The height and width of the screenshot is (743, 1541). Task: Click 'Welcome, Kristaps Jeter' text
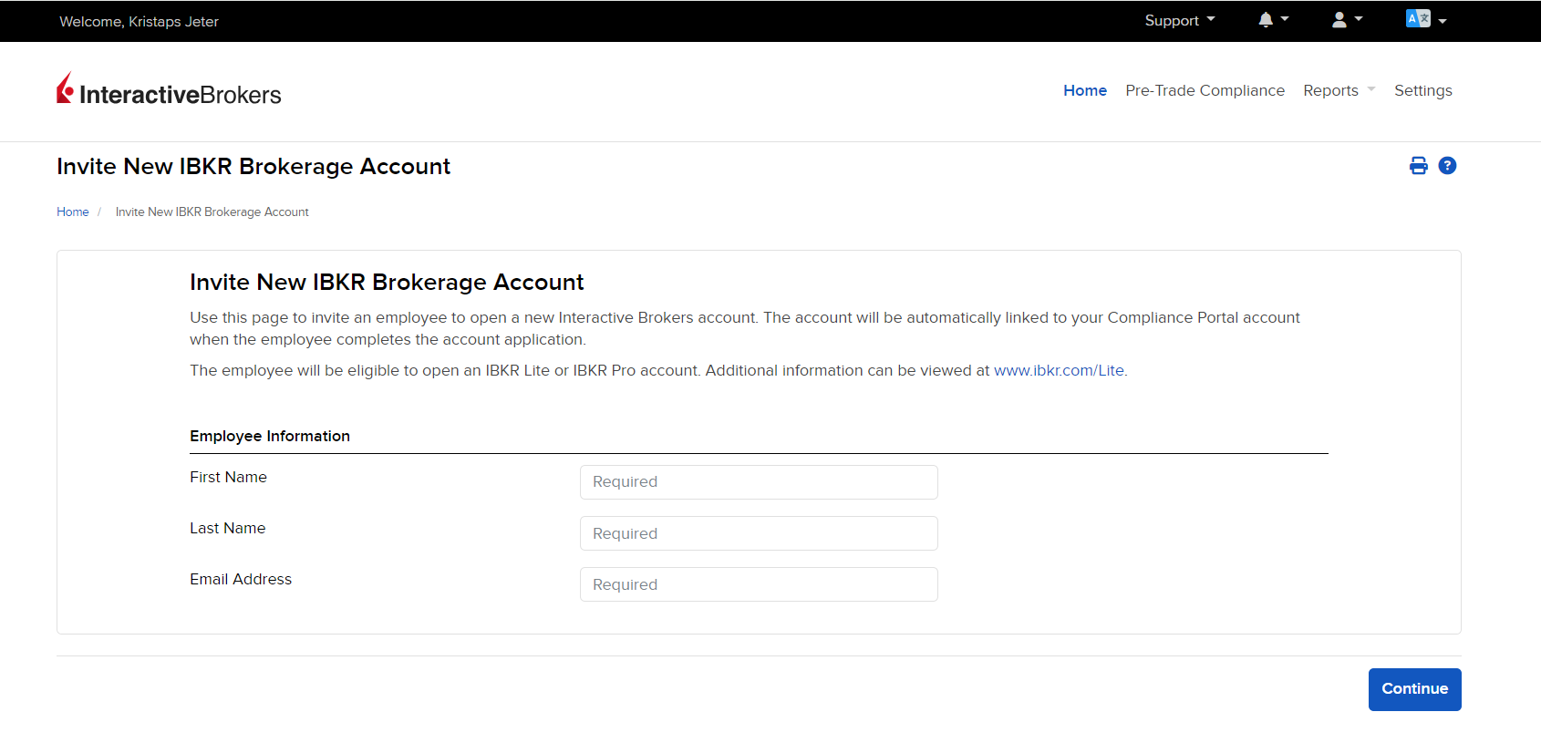(x=139, y=21)
